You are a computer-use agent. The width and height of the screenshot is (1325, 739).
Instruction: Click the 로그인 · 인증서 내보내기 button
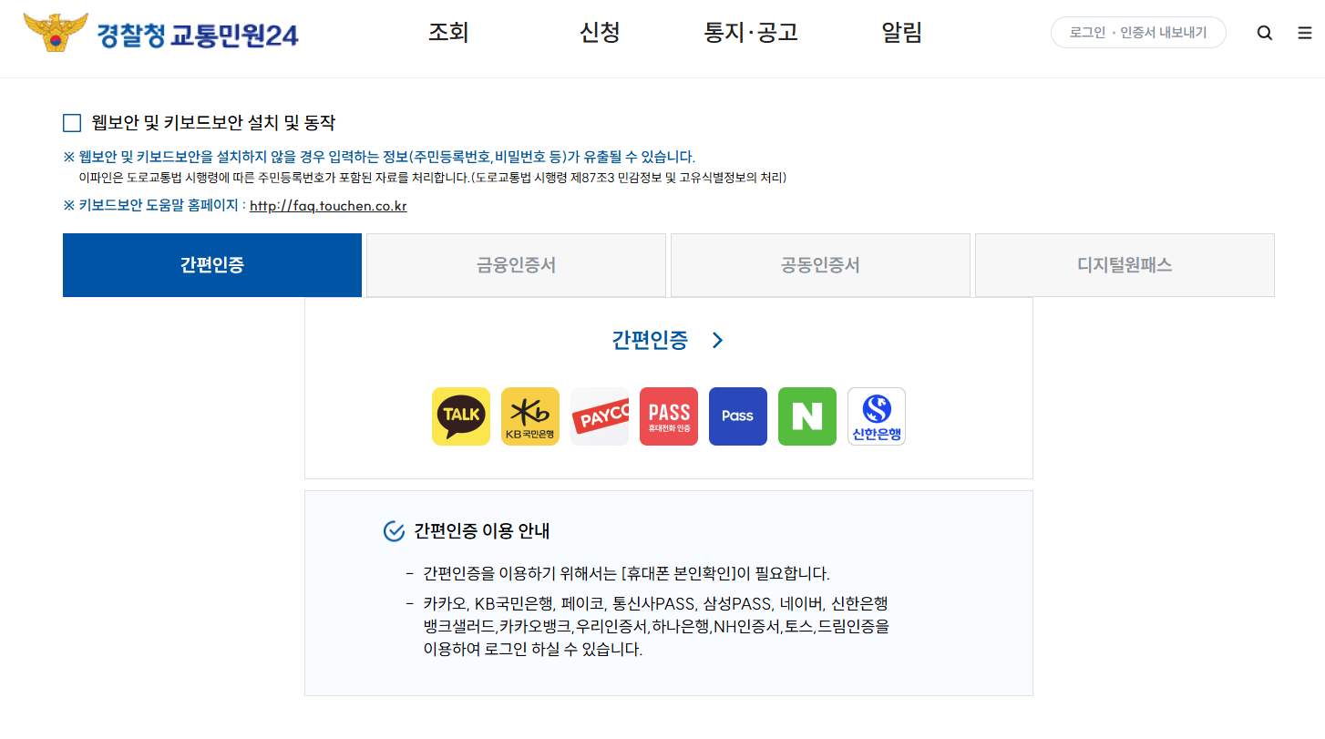pyautogui.click(x=1138, y=33)
